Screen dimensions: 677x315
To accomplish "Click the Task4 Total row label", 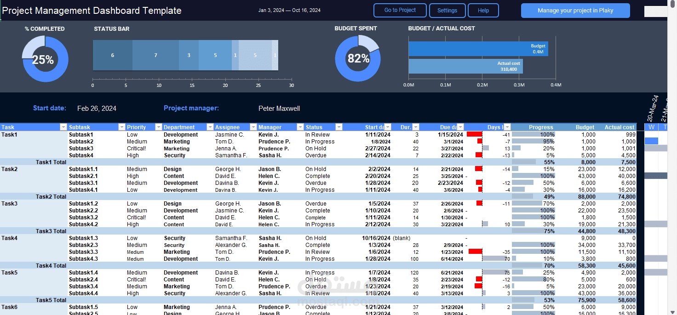I will point(51,266).
